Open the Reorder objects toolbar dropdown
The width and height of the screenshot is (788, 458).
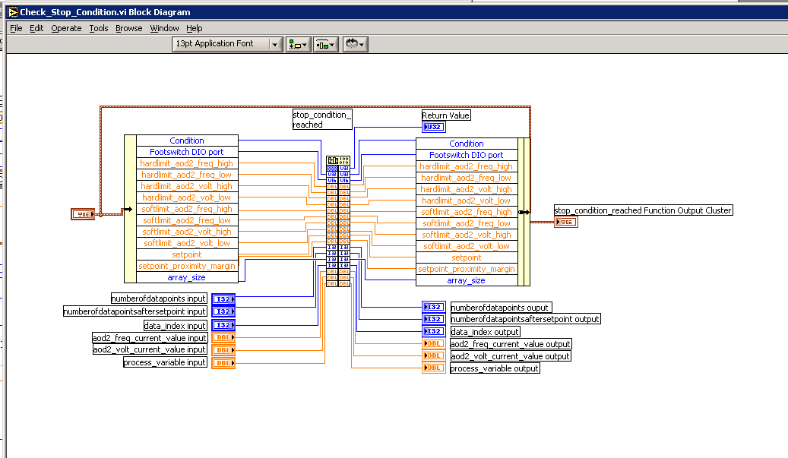[x=355, y=44]
